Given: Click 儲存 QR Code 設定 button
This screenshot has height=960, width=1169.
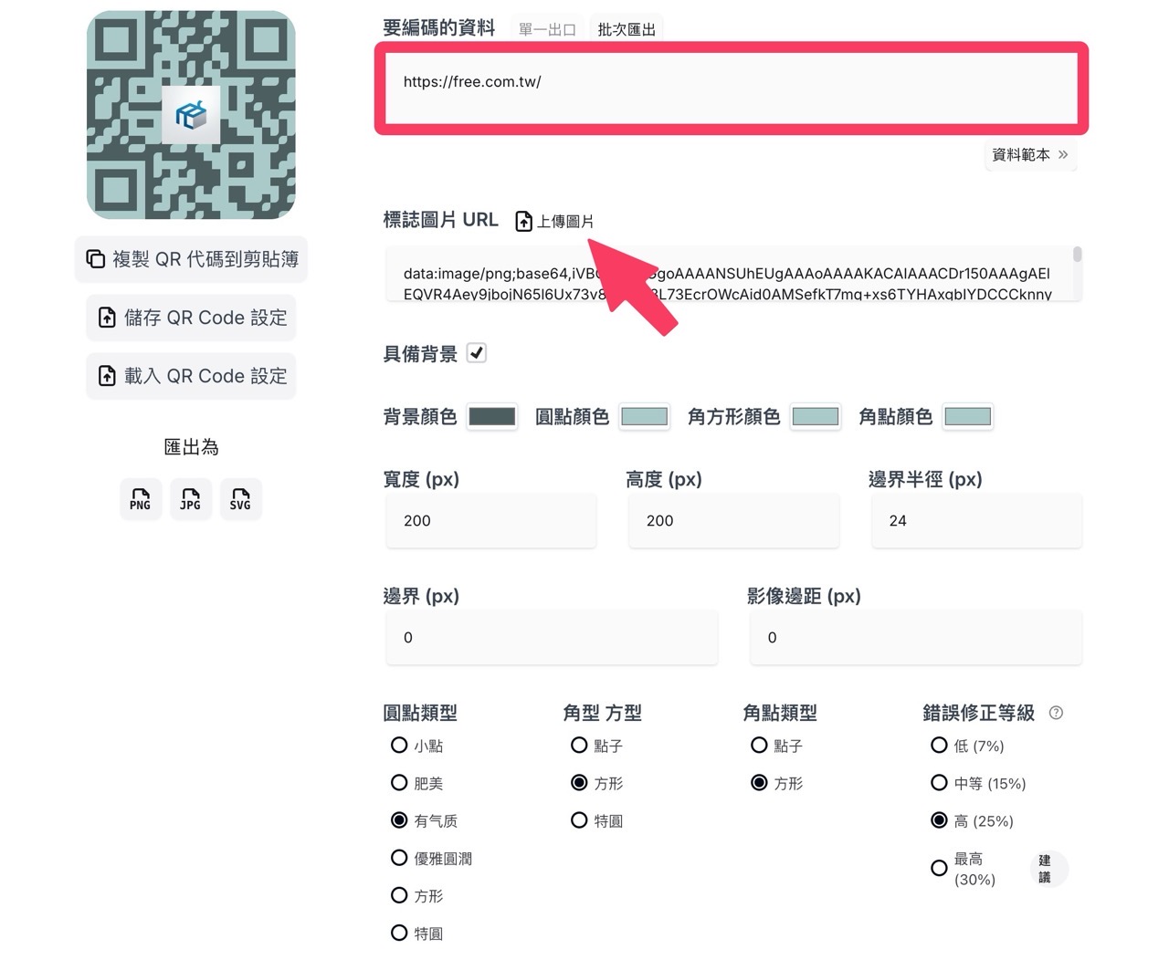Looking at the screenshot, I should [192, 318].
